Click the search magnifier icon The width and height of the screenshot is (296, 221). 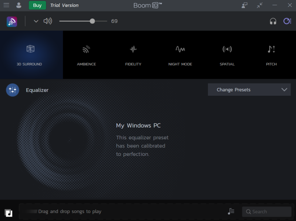click(248, 212)
